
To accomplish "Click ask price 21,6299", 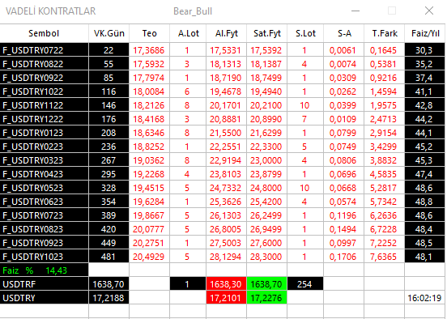I will click(266, 133).
